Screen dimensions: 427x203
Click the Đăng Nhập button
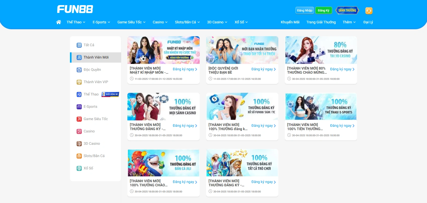tap(304, 11)
